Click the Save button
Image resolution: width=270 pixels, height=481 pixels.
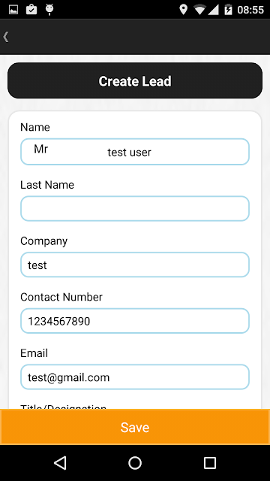pos(135,427)
